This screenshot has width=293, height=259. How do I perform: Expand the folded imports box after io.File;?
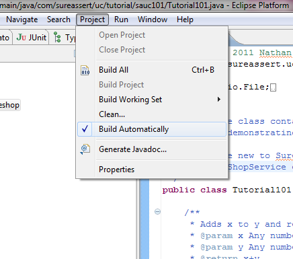(x=273, y=87)
